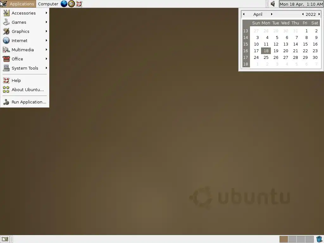Click the Office typewriter icon
The height and width of the screenshot is (243, 324).
point(6,59)
